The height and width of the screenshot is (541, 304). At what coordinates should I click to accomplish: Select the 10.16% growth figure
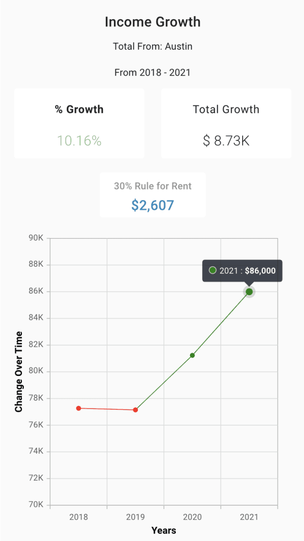tap(79, 141)
